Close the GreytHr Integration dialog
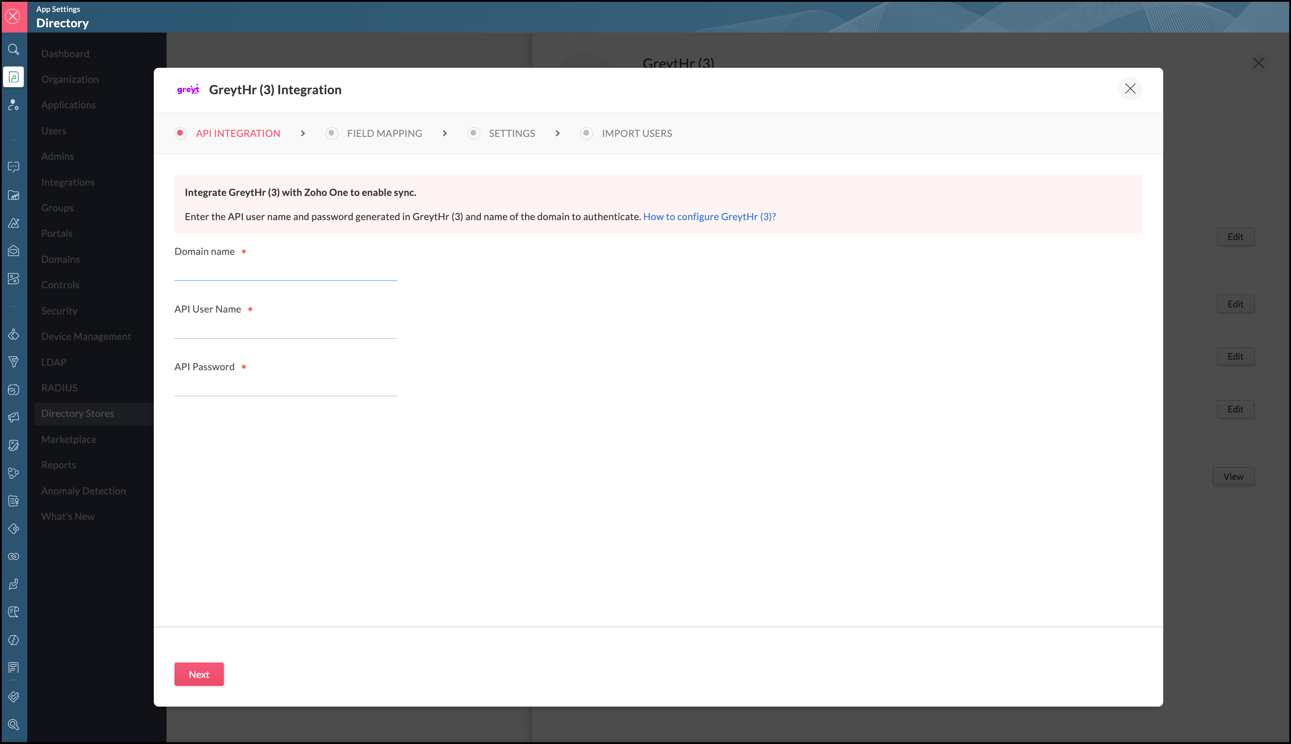 tap(1130, 89)
